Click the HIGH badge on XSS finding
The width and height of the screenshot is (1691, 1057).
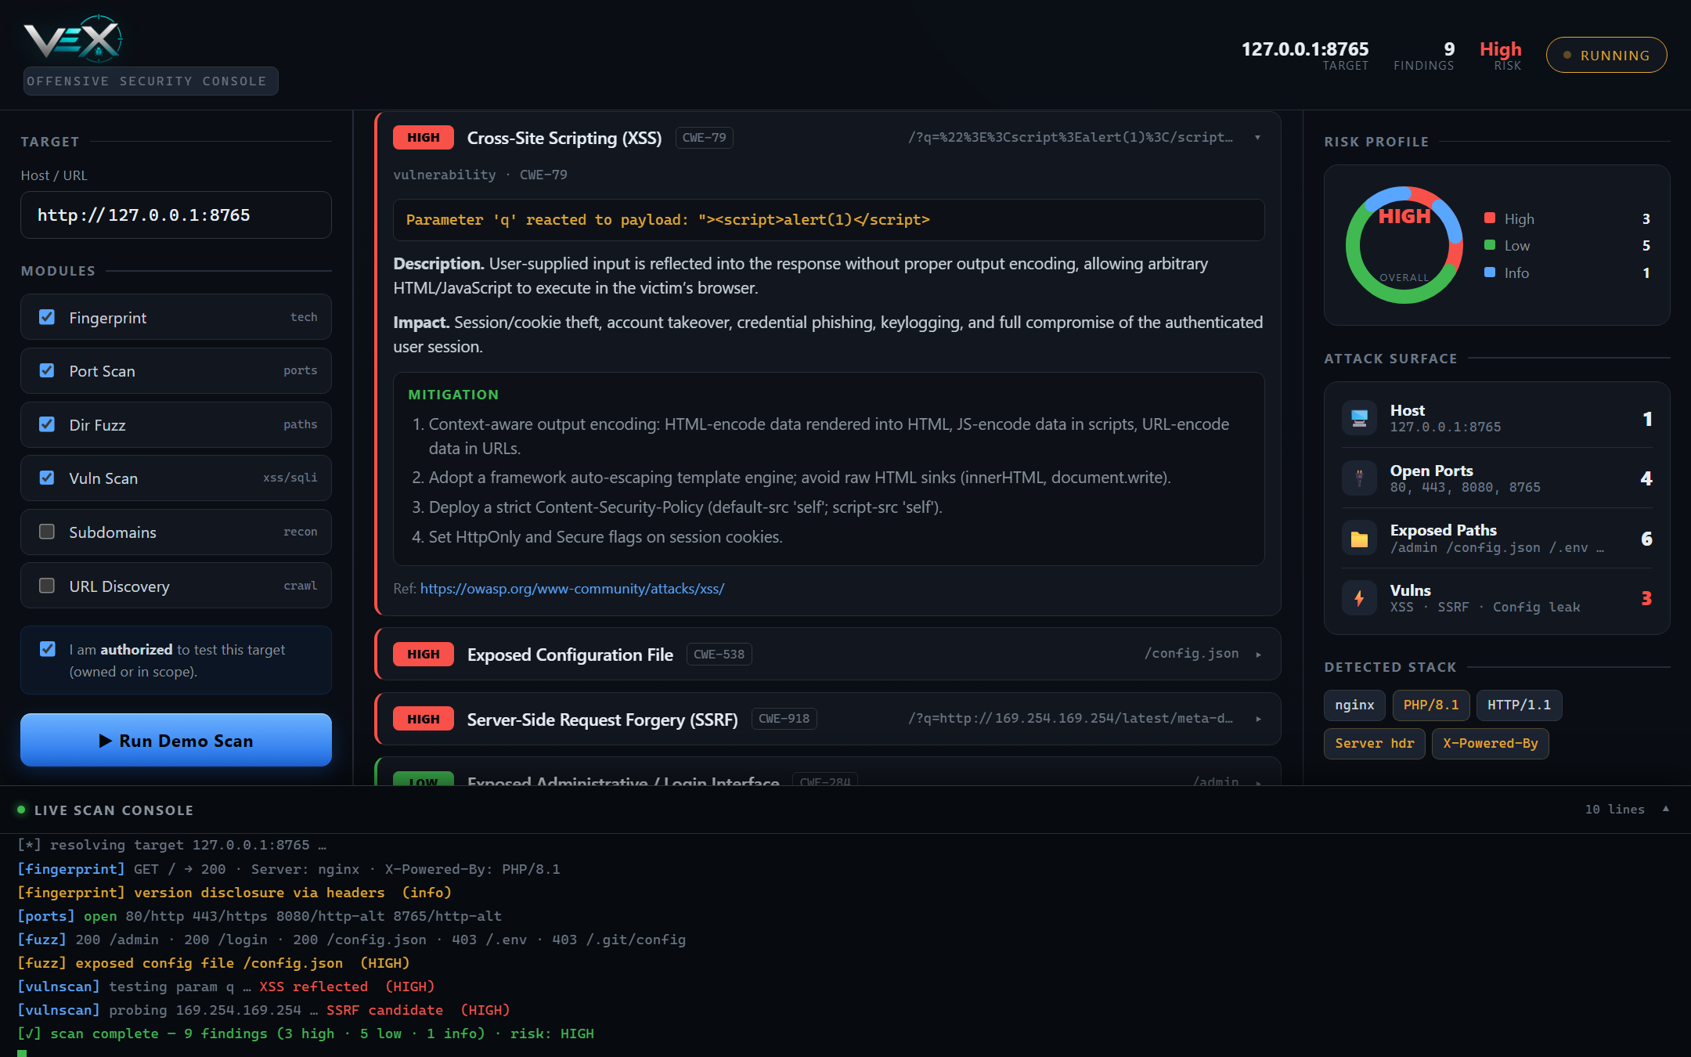click(x=424, y=138)
